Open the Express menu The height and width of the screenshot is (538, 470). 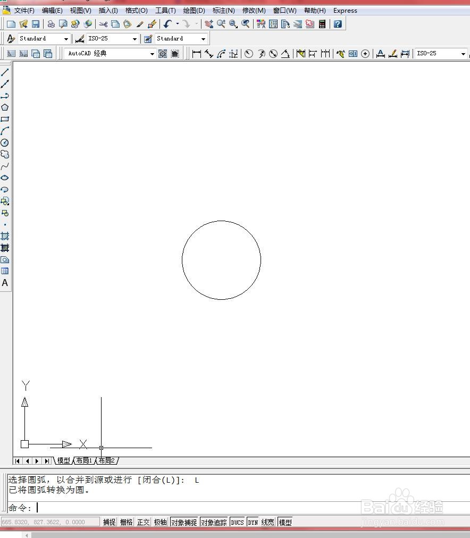(345, 11)
